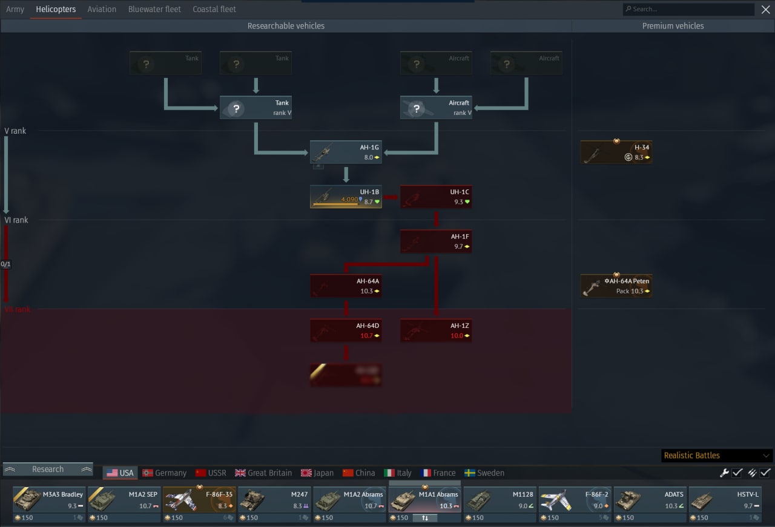Select HSTV-L crew slot
Screen dimensions: 775x527
(725, 504)
